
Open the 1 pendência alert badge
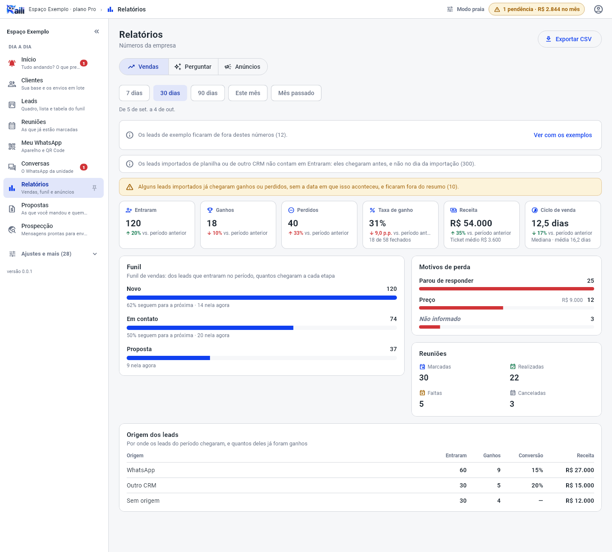pos(537,9)
